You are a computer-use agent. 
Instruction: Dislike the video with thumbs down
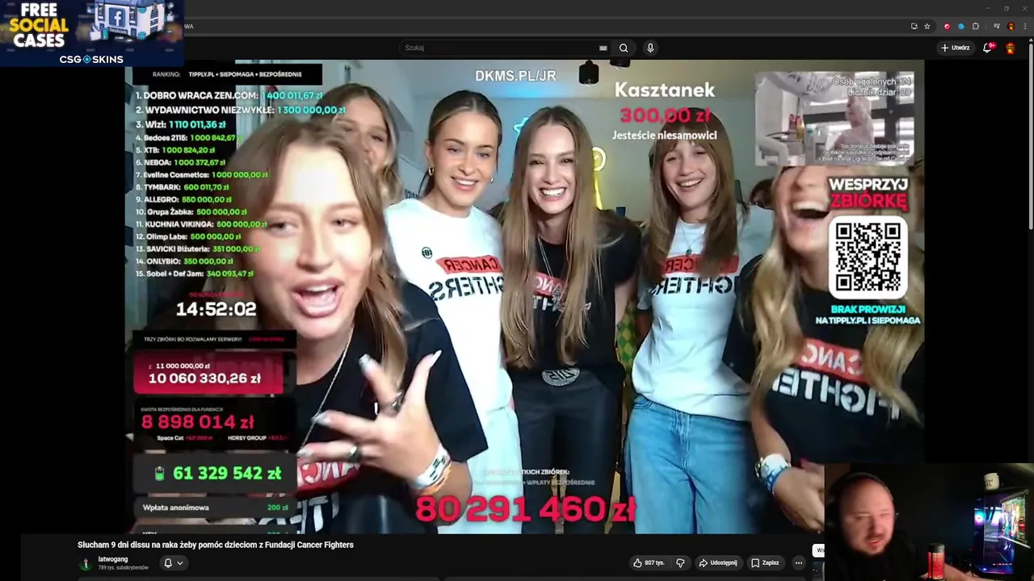tap(680, 562)
